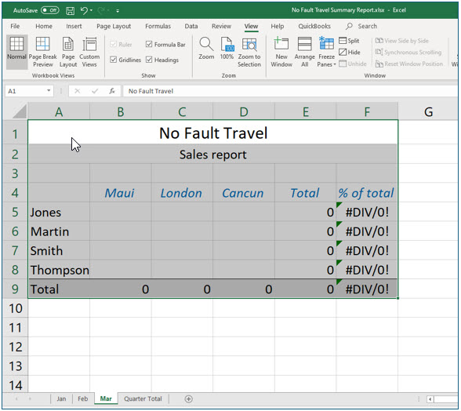Switch to Quarter Total sheet
The image size is (461, 411).
143,398
